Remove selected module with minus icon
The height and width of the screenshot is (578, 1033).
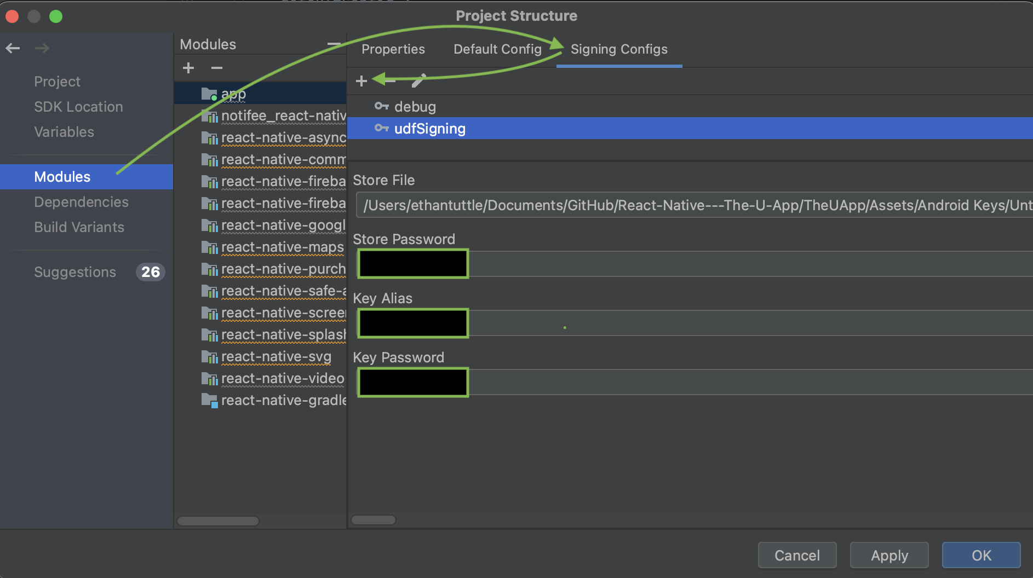pos(217,68)
